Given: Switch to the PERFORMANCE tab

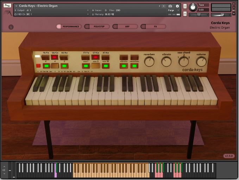Looking at the screenshot, I should (69, 26).
